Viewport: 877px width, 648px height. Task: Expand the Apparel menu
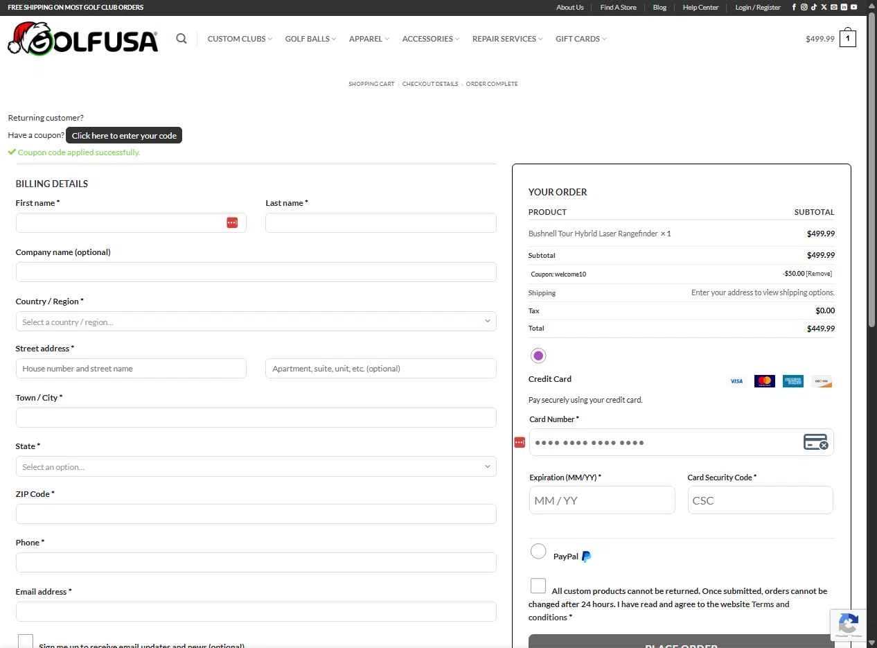tap(369, 39)
